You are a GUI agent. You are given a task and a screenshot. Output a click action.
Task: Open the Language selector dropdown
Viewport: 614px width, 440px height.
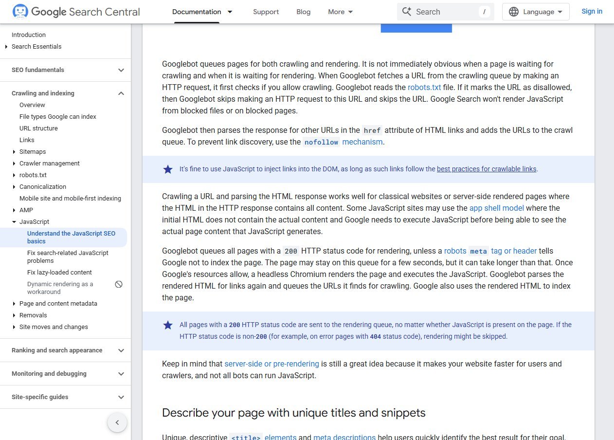pyautogui.click(x=536, y=12)
